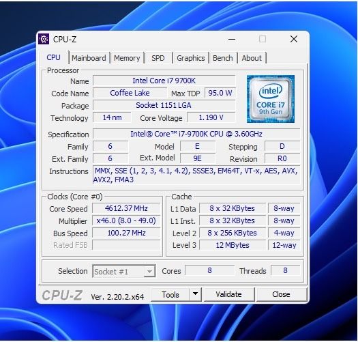Screen dimensions: 358x342
Task: Minimize the CPU-Z window
Action: (232, 39)
